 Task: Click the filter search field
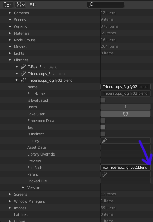point(105,5)
